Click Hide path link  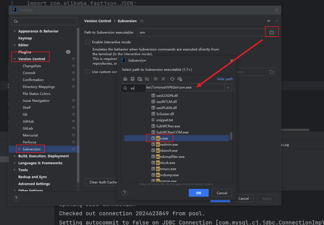[x=225, y=79]
